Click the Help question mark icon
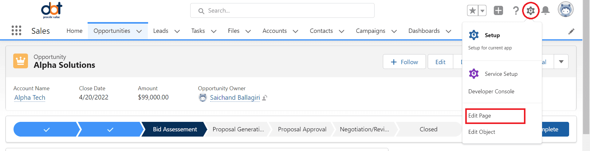590x151 pixels. (x=516, y=10)
